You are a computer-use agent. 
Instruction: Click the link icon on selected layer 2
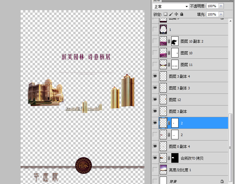tap(169, 123)
